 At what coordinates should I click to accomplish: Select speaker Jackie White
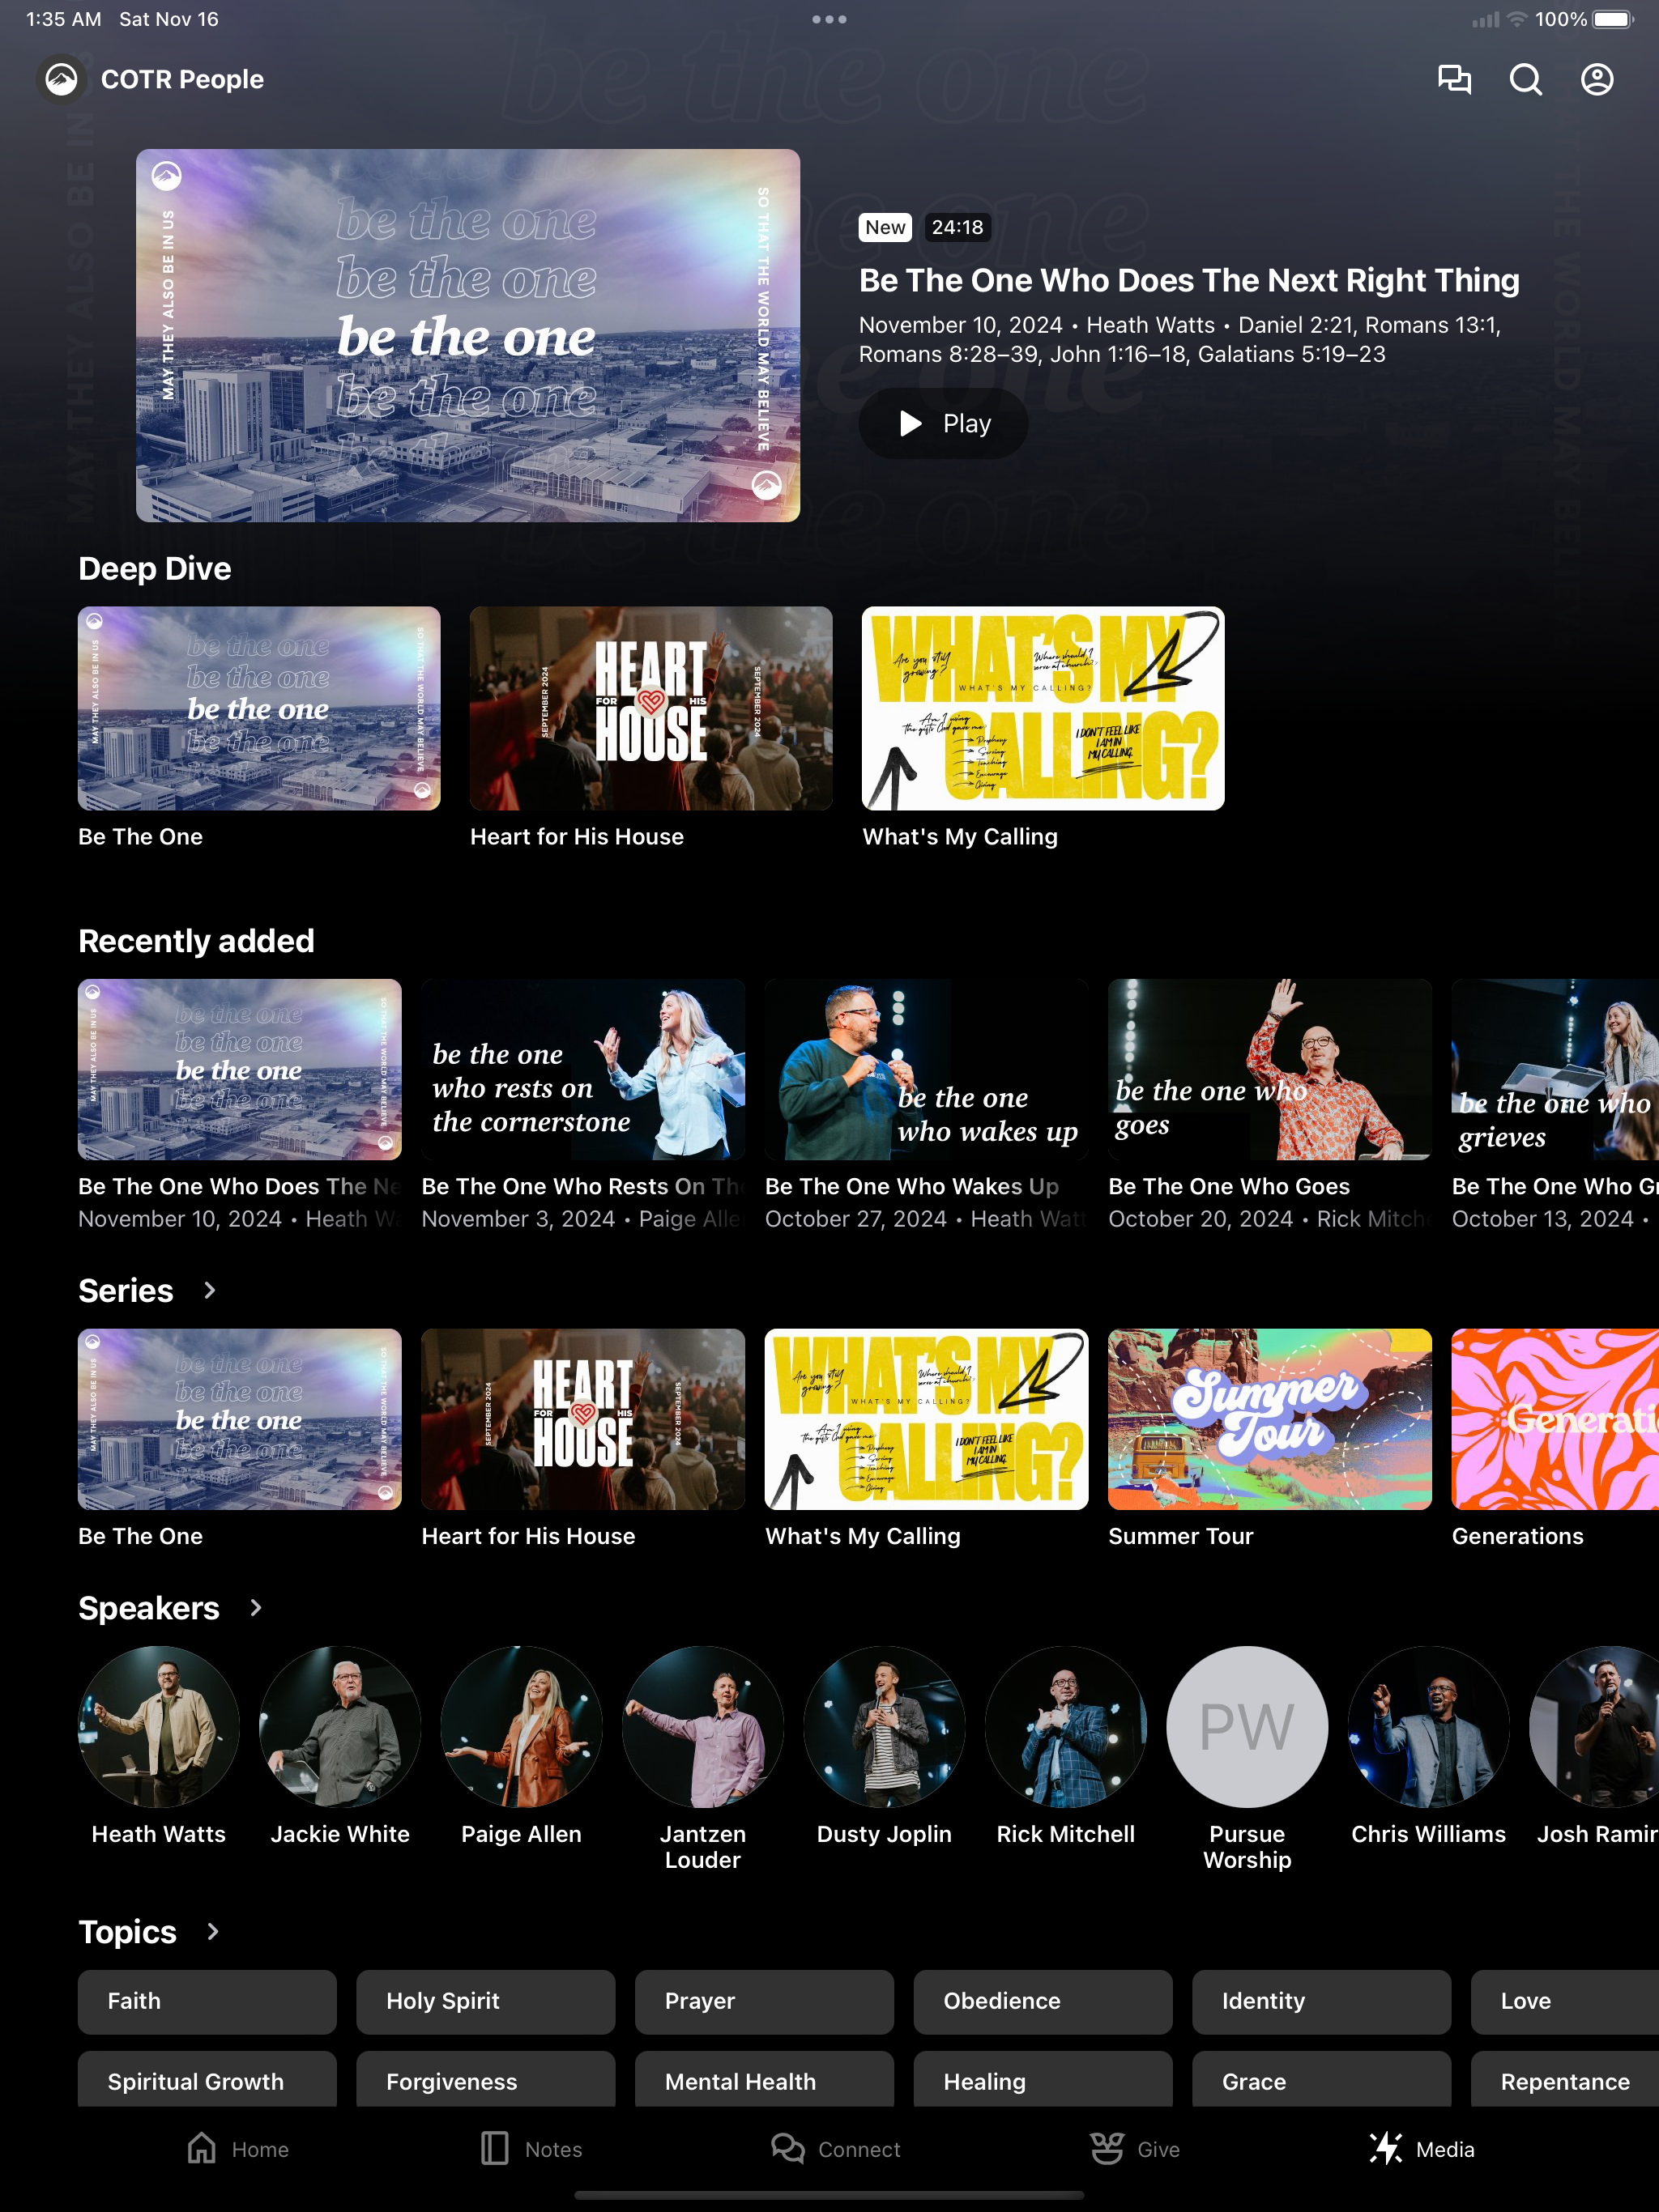click(340, 1727)
